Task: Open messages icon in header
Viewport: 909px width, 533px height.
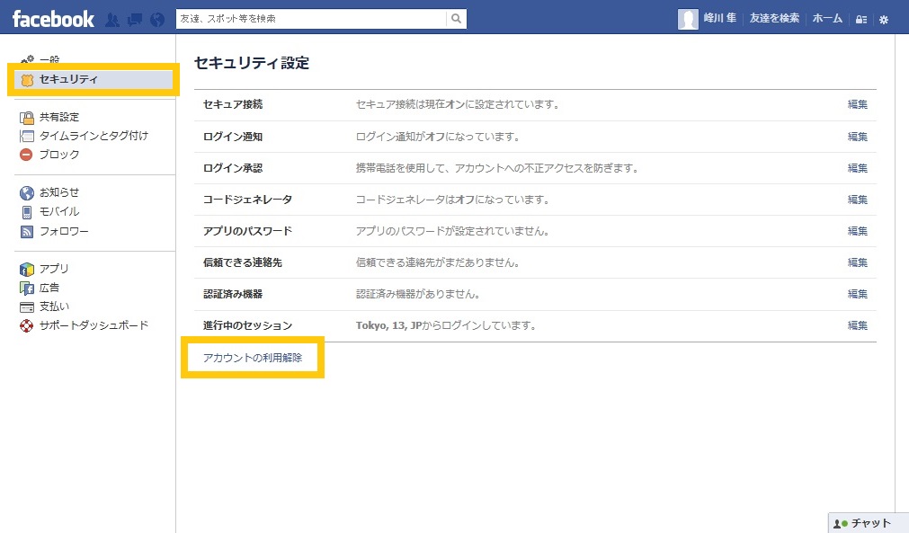Action: [x=135, y=20]
